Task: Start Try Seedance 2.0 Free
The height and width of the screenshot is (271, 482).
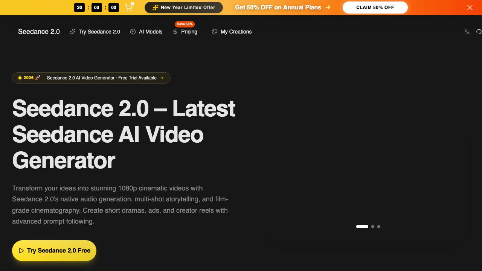Action: pyautogui.click(x=54, y=251)
